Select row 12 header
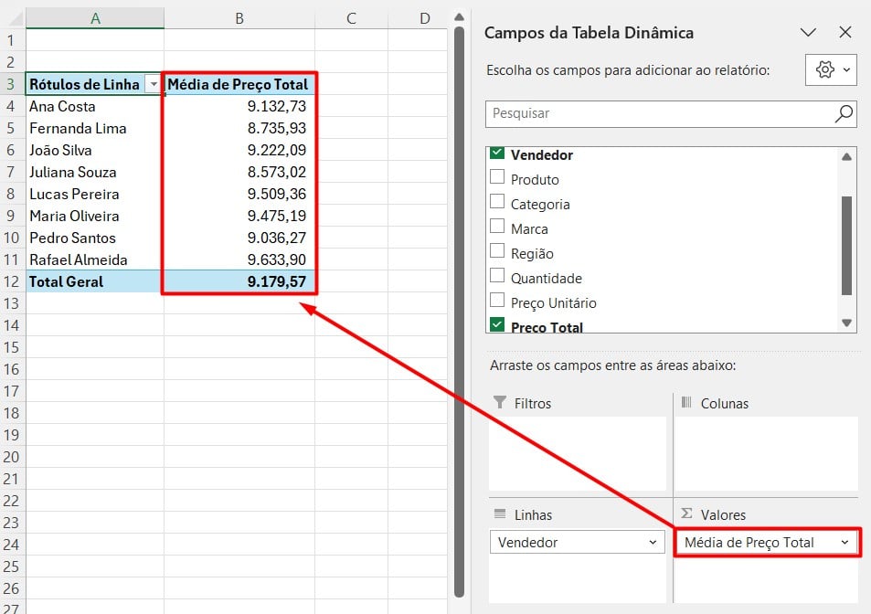Viewport: 871px width, 614px height. pos(11,281)
